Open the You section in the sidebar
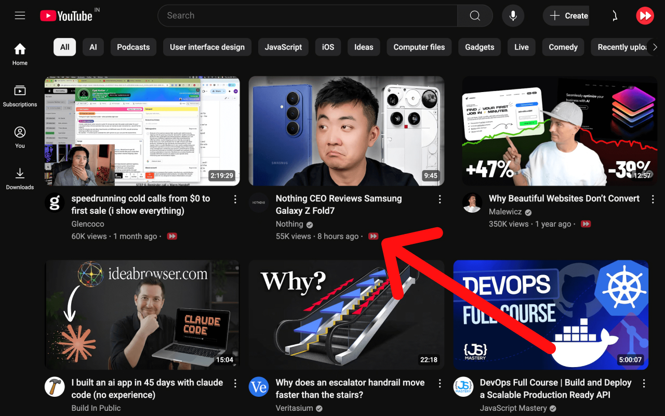The image size is (665, 416). pyautogui.click(x=20, y=136)
